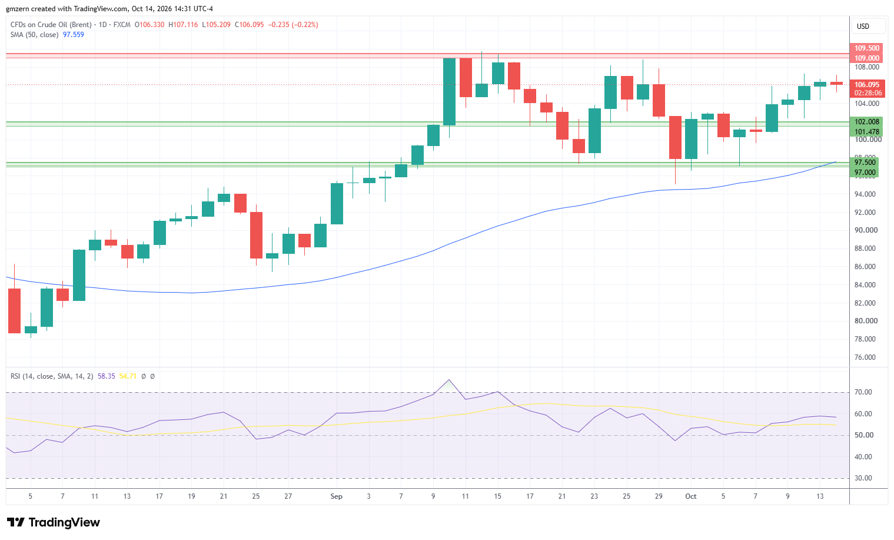The image size is (894, 540).
Task: Click the high price H107.116 in legend
Action: tap(184, 25)
